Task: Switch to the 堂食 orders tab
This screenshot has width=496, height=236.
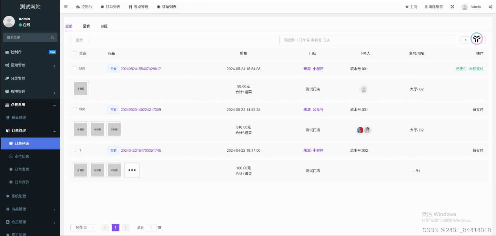Action: pos(86,26)
